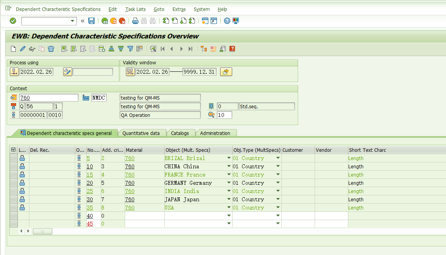Toggle row selector for the CHINA row
This screenshot has height=255, width=446.
click(14, 166)
